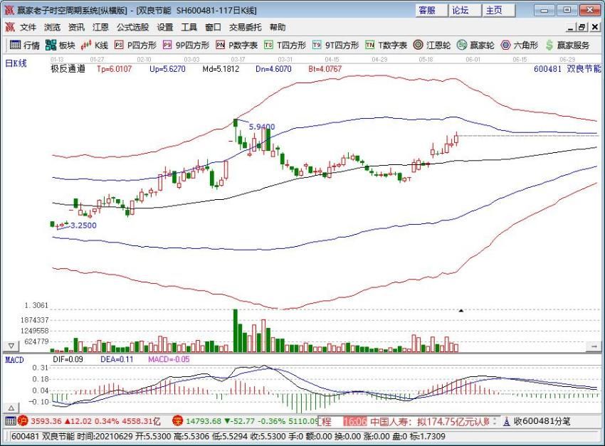Screen dimensions: 605x446
Task: Launch the 江恩轮 Gann wheel tool
Action: click(x=418, y=45)
